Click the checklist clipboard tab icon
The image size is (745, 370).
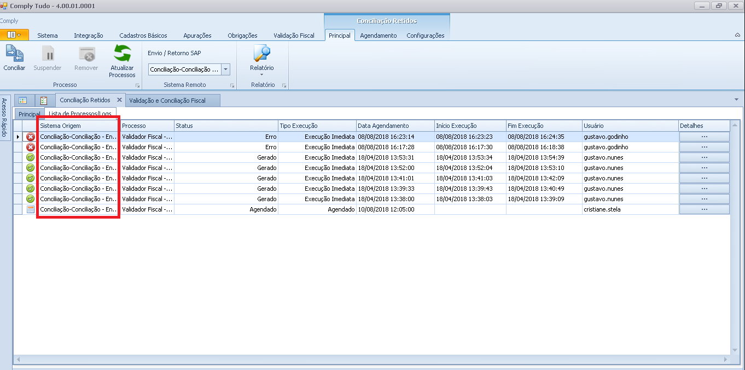click(x=44, y=101)
